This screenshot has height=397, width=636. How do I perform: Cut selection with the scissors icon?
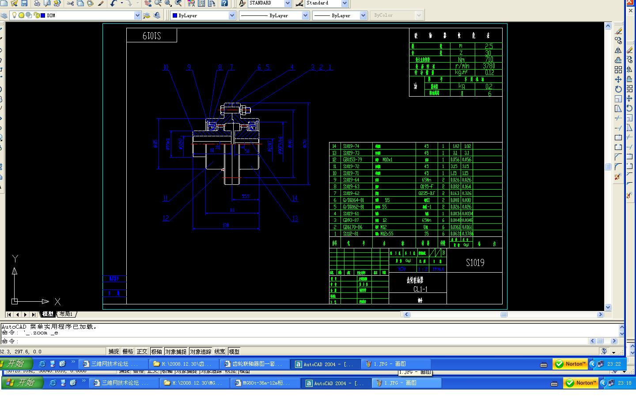(x=70, y=3)
